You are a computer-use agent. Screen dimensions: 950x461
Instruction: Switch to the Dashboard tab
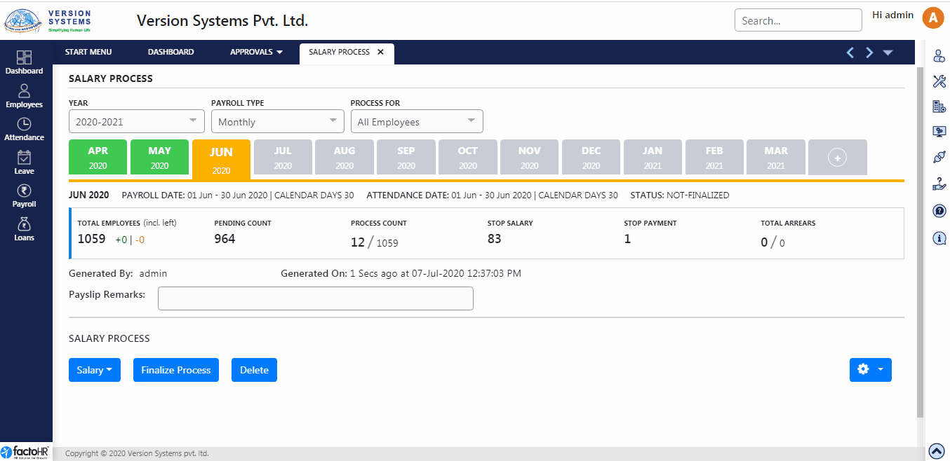tap(170, 52)
